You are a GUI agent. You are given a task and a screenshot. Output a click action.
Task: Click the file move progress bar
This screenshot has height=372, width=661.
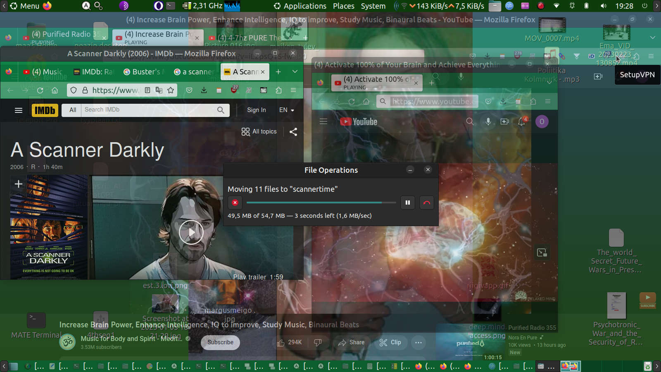tap(321, 203)
